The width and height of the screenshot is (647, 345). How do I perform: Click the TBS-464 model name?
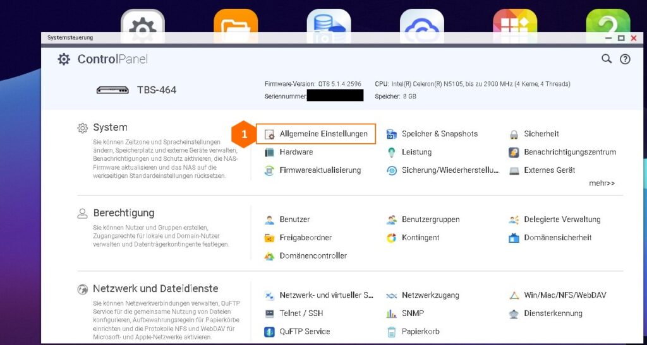tap(157, 90)
